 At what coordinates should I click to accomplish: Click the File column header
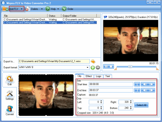pyautogui.click(x=25, y=16)
